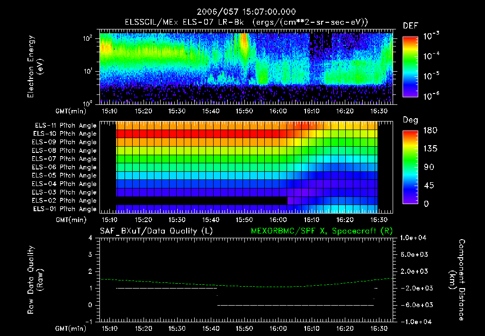This screenshot has width=485, height=336.
Task: Click the timestamp title 2006/057 15:07:00.000
Action: (x=246, y=12)
